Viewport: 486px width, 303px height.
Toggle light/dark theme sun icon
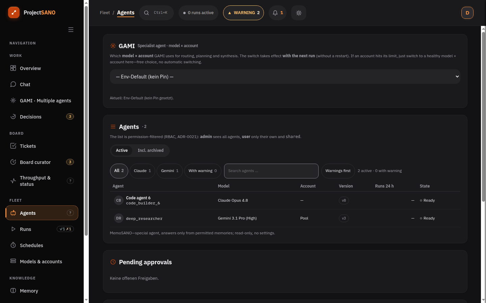pos(299,13)
